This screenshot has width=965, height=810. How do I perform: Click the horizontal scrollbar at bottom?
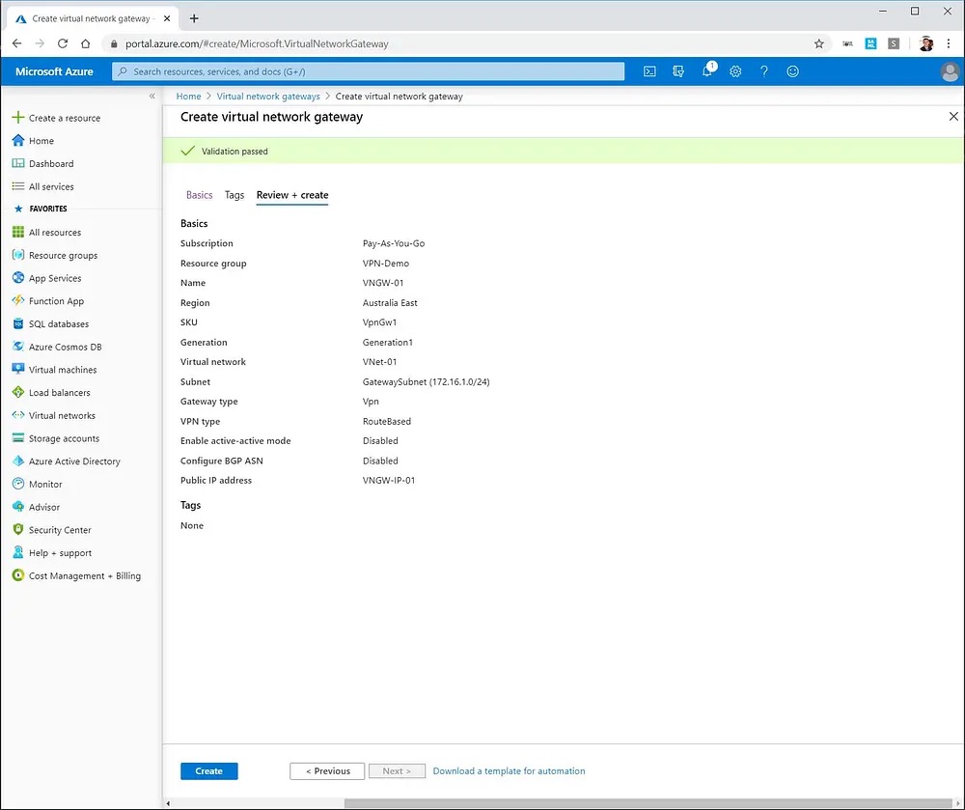[648, 804]
